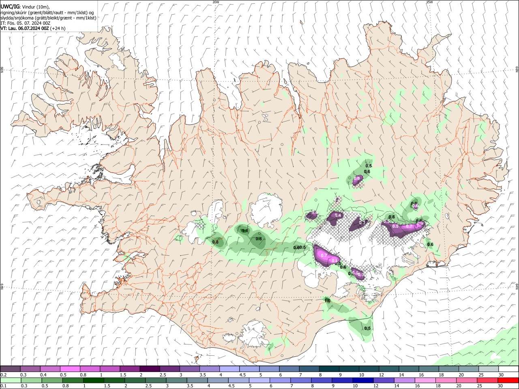This screenshot has width=519, height=389.
Task: Click the 'Vindur (10m)' label
Action: (x=36, y=7)
